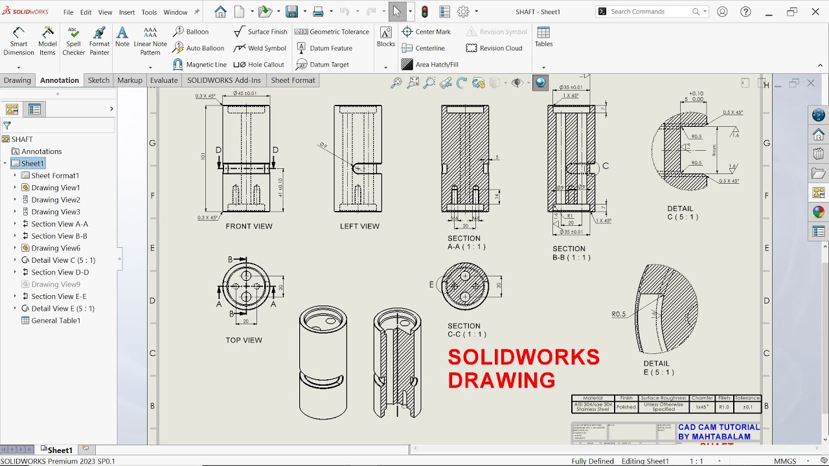Open the Options gear dropdown arrow
This screenshot has height=466, width=829.
[476, 12]
